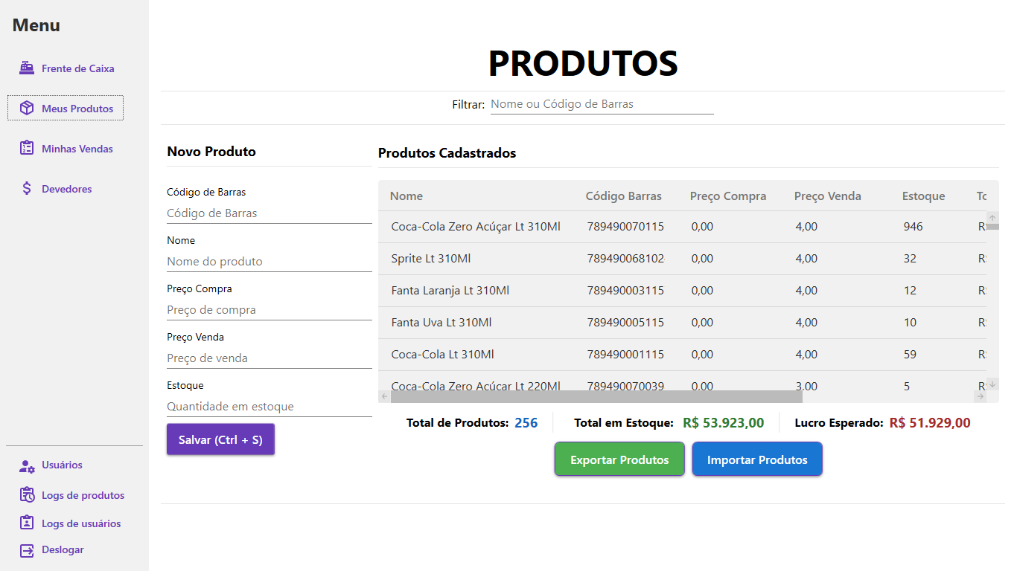This screenshot has height=571, width=1017.
Task: Click the table's scroll right arrow
Action: click(981, 396)
